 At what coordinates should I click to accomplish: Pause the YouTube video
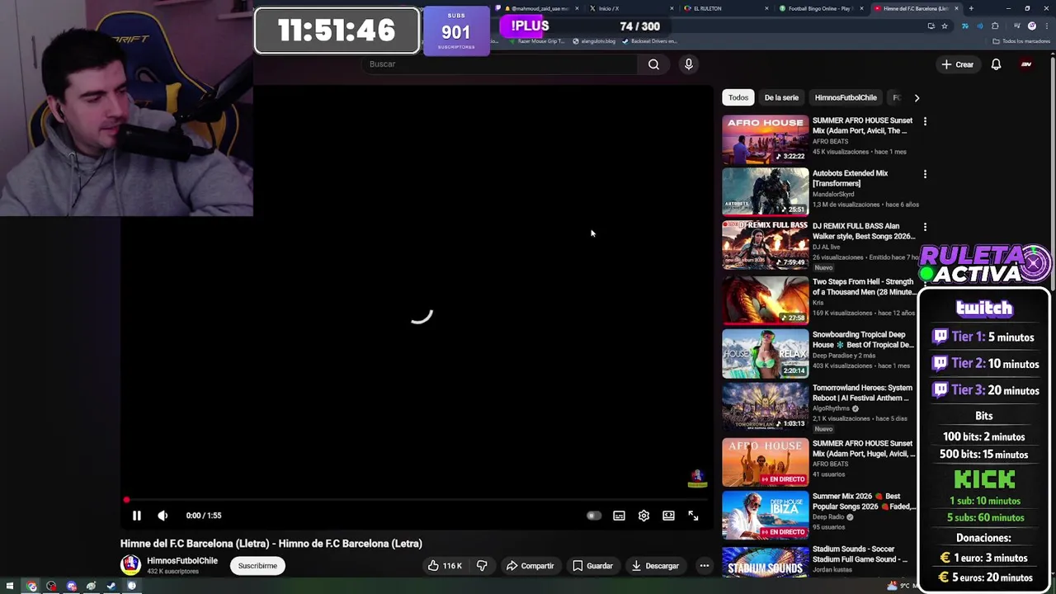click(x=137, y=516)
